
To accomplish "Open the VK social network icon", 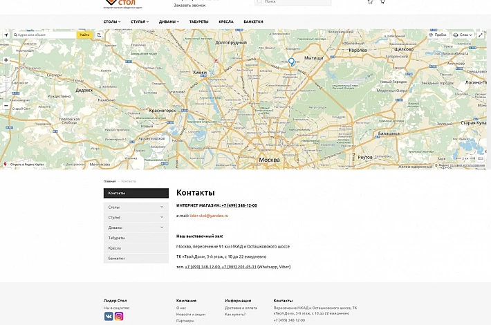I will 109,316.
